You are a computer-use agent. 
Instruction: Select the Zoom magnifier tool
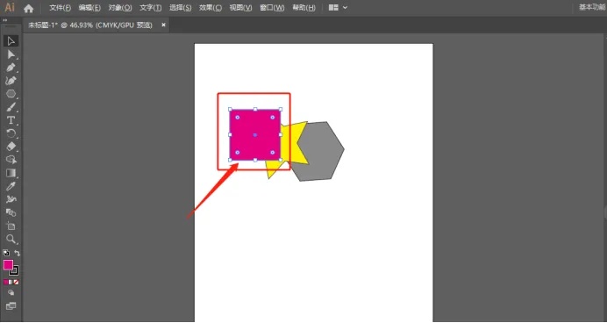point(11,239)
